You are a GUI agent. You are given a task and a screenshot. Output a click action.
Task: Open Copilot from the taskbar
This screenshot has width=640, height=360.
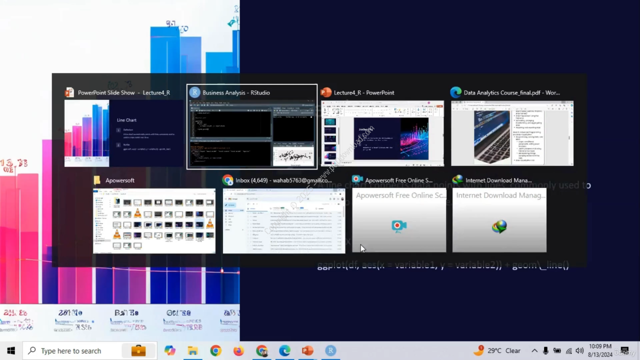(170, 351)
